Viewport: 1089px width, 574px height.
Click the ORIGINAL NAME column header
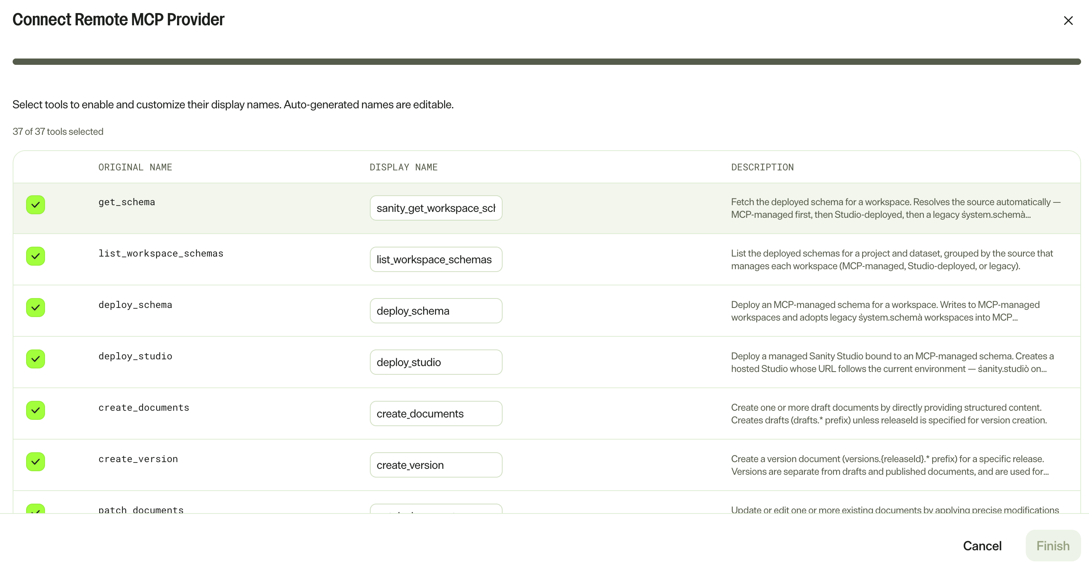pos(135,168)
